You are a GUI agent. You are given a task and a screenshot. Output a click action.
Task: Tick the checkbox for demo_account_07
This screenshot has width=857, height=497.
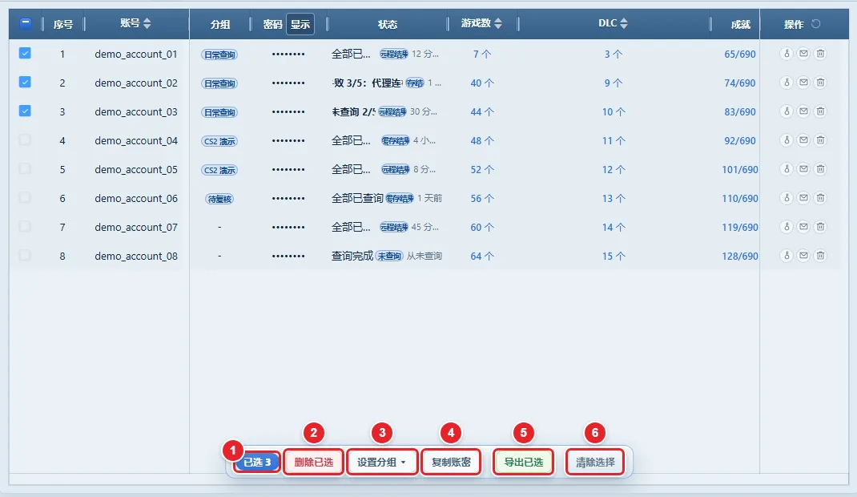pyautogui.click(x=25, y=226)
